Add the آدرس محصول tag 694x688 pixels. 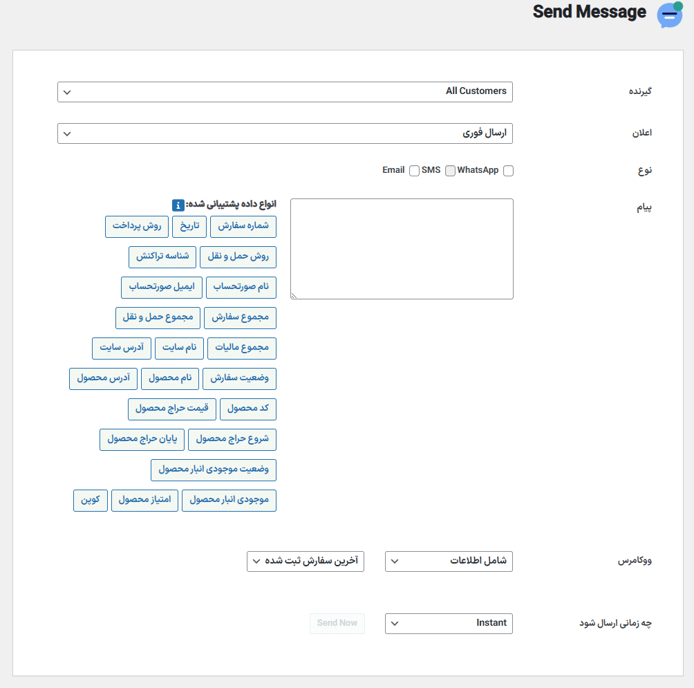point(104,379)
